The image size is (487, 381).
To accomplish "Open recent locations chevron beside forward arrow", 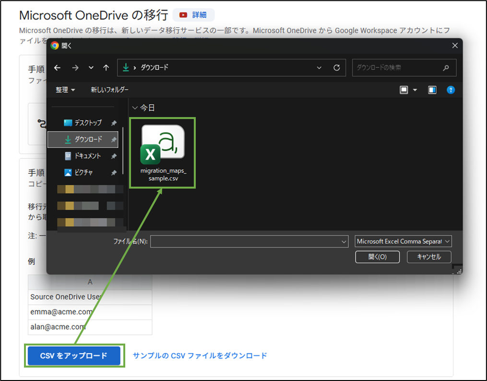I will coord(91,68).
